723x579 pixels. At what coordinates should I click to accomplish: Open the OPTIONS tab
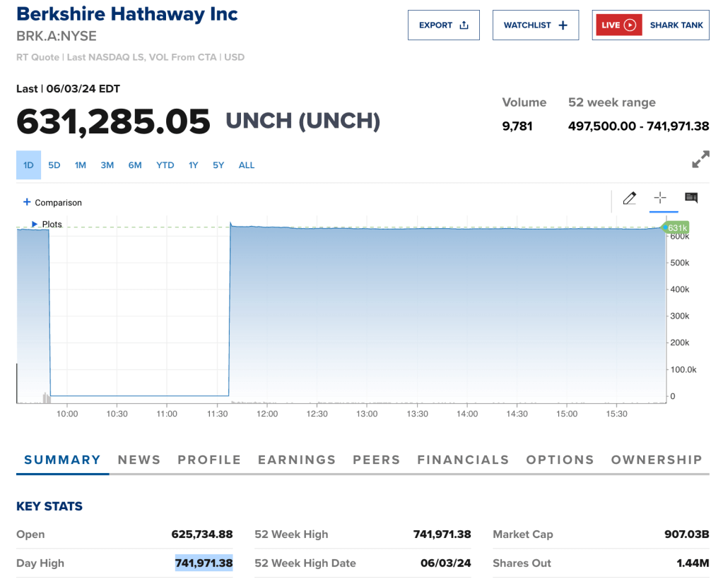pos(560,460)
